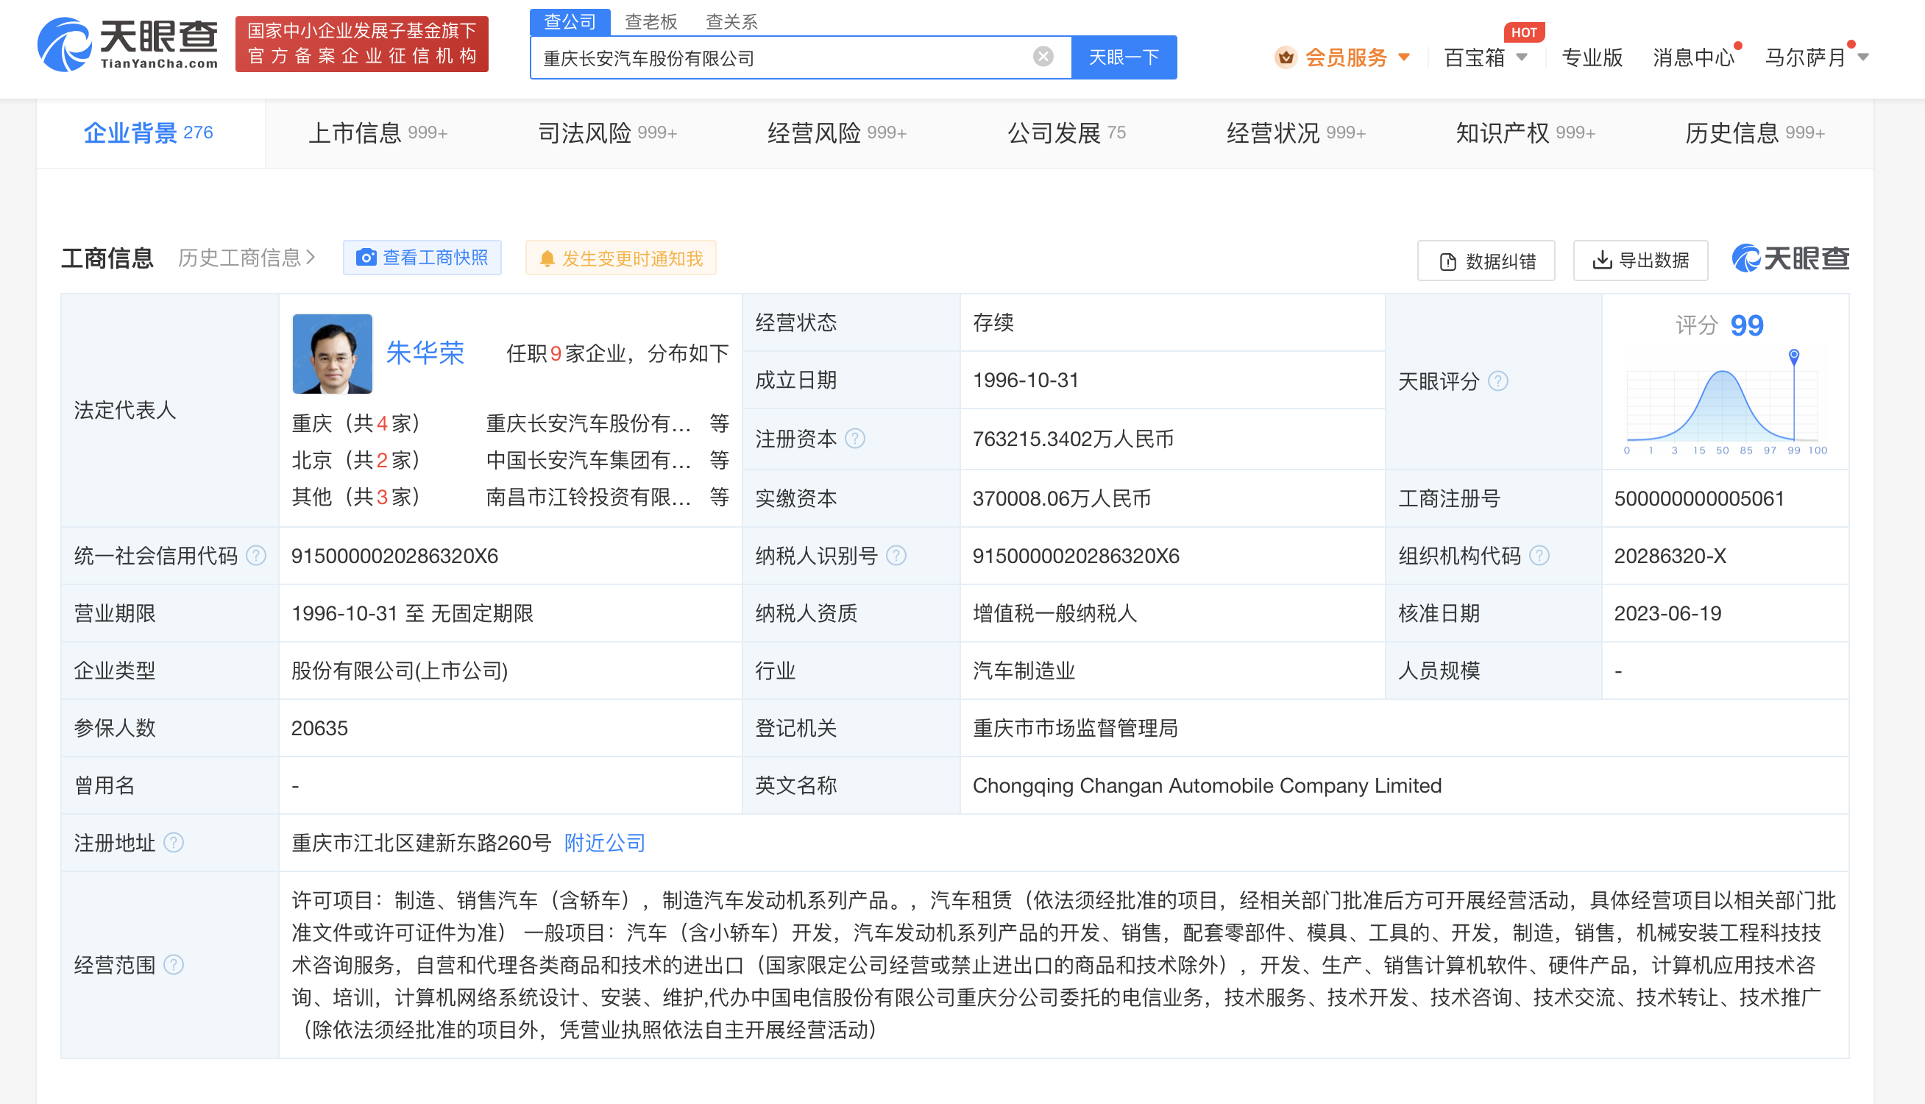Select organization code 20286320-X

(1670, 556)
